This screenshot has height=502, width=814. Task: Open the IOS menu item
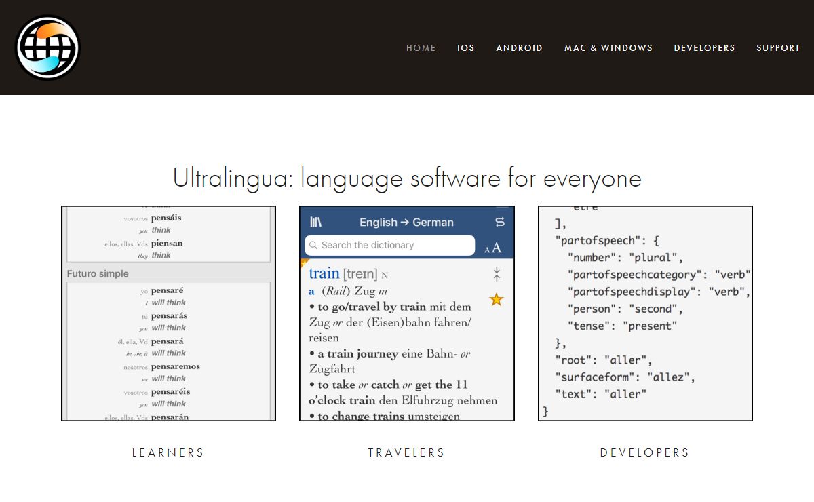tap(466, 48)
